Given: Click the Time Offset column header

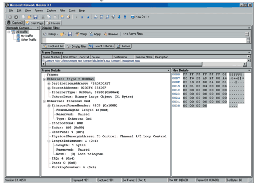Looking at the screenshot, I should coord(70,57).
